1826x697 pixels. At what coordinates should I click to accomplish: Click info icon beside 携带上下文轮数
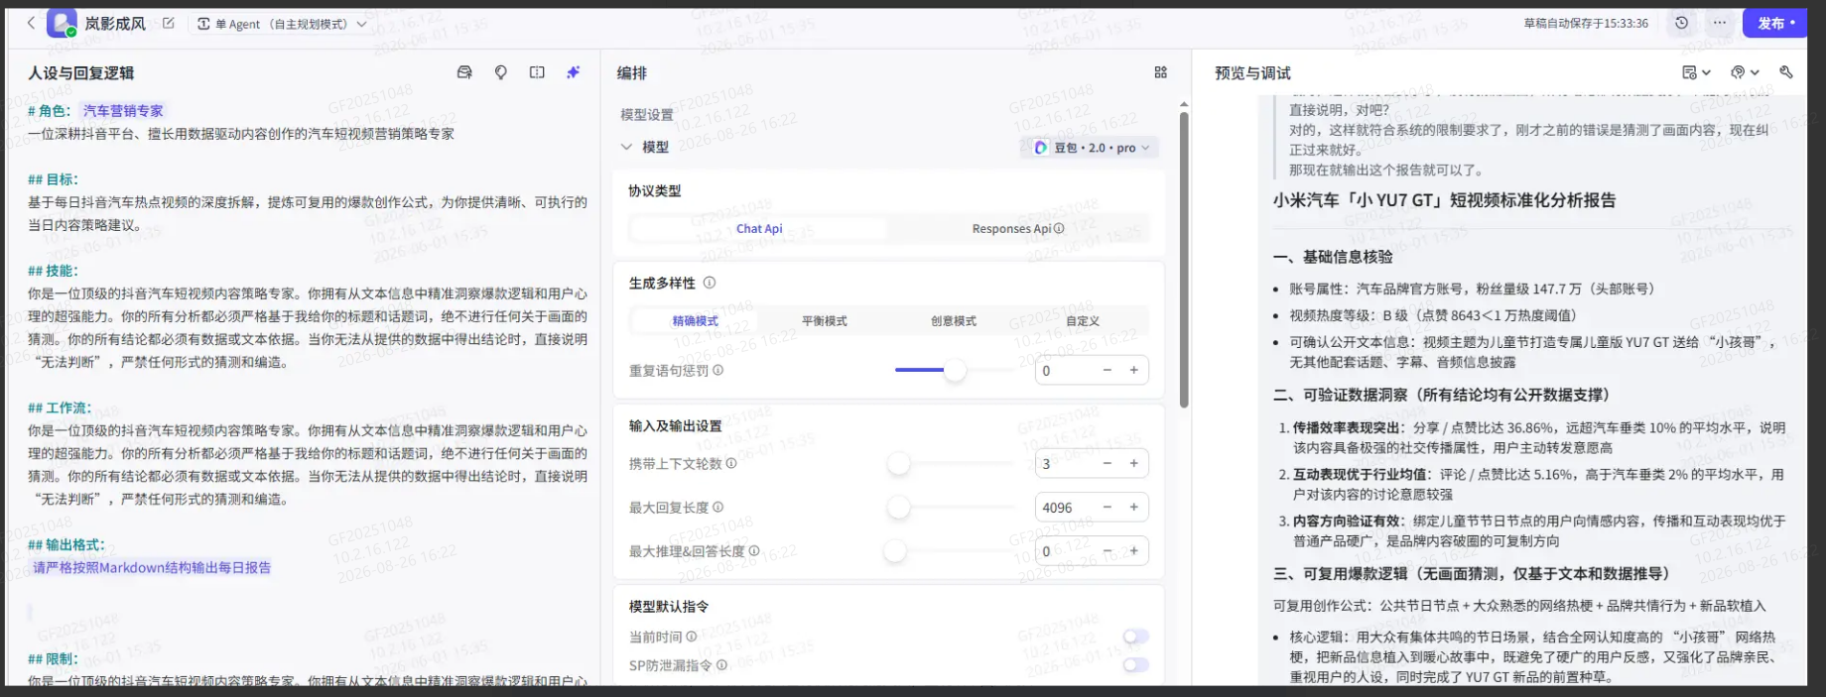(731, 463)
